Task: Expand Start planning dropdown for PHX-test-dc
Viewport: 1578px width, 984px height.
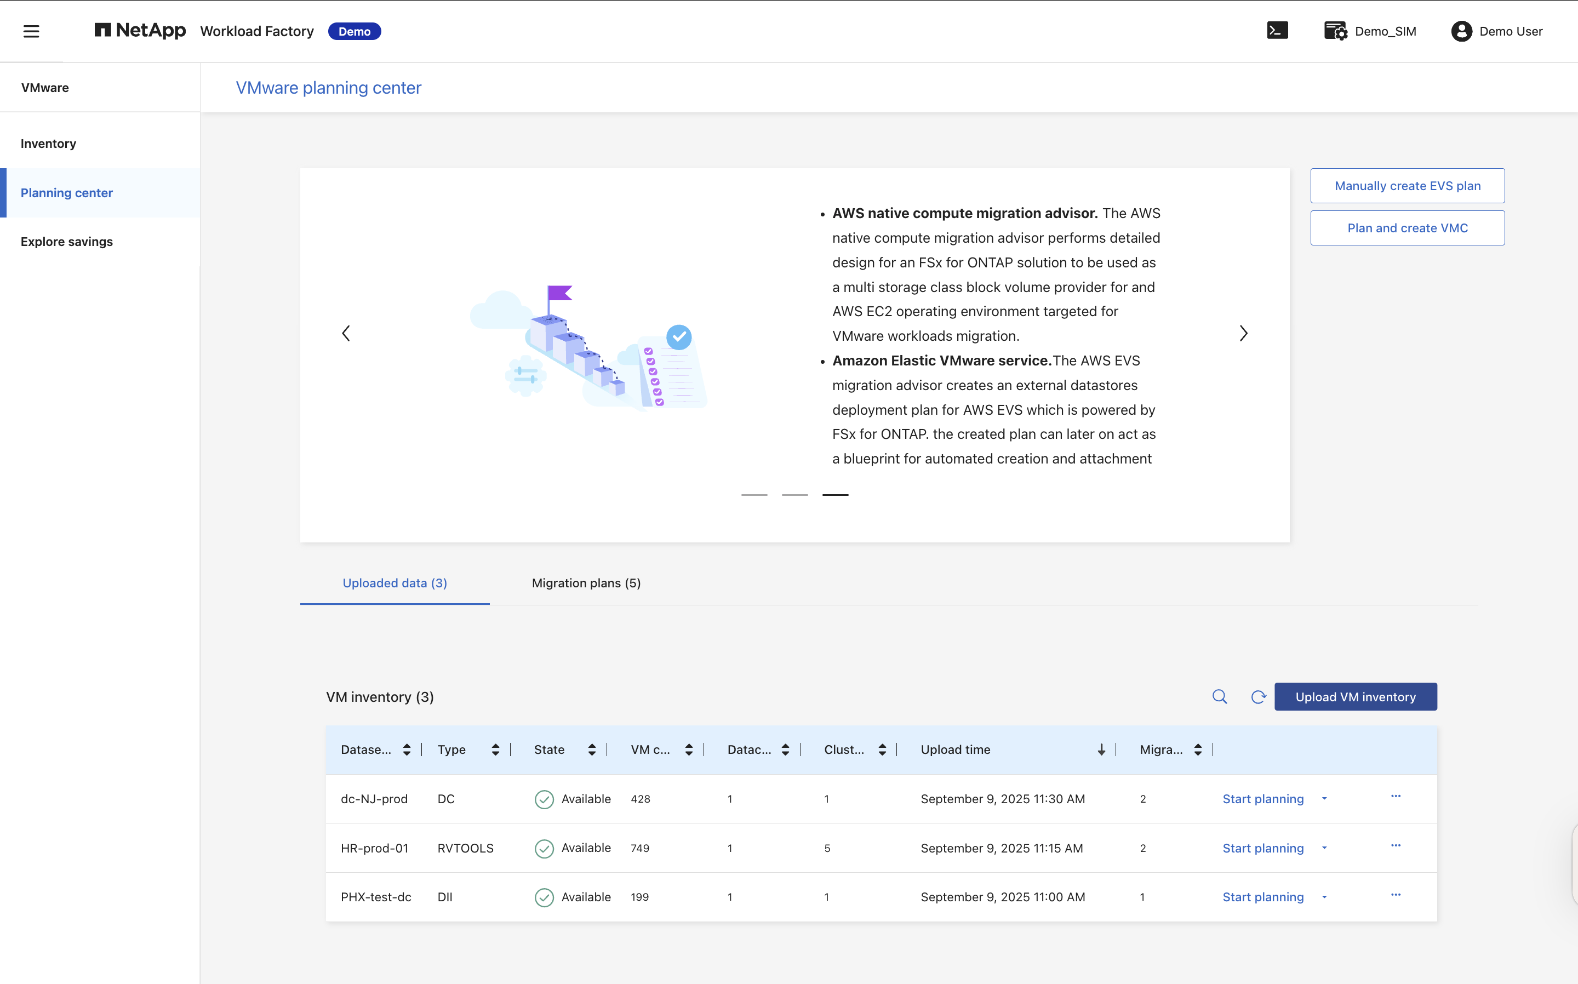Action: pos(1324,897)
